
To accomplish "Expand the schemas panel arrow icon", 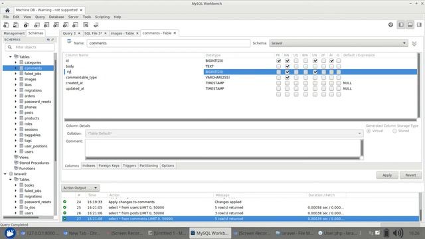I will [52, 40].
